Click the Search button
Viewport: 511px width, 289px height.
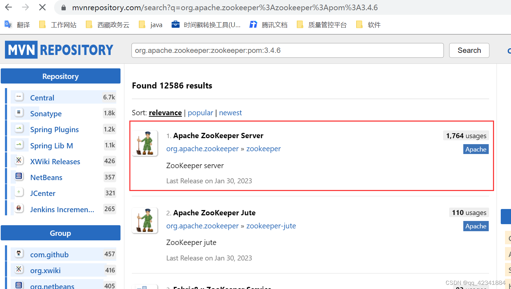point(469,50)
